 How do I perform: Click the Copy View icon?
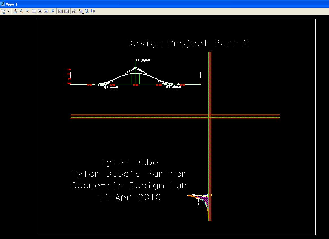[74, 11]
